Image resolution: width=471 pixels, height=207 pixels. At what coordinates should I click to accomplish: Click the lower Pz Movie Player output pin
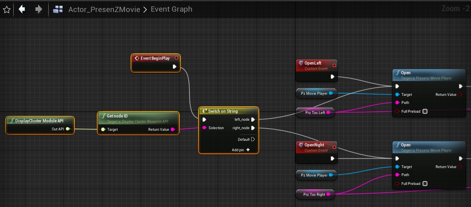click(x=331, y=175)
